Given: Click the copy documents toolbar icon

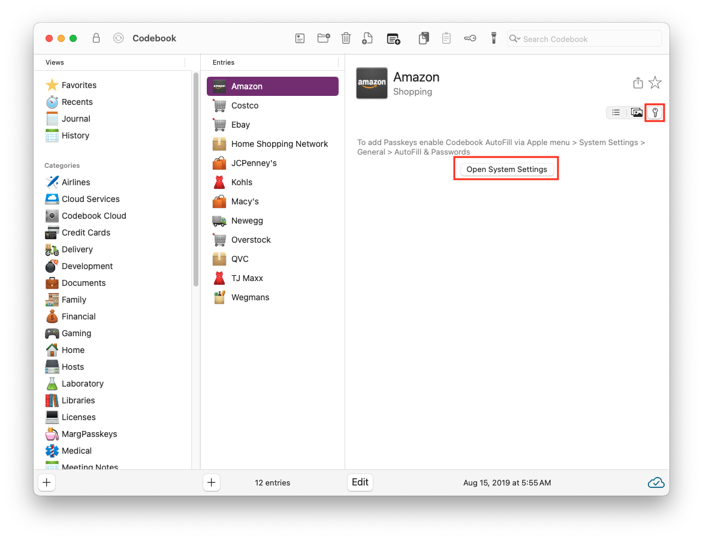Looking at the screenshot, I should (424, 38).
